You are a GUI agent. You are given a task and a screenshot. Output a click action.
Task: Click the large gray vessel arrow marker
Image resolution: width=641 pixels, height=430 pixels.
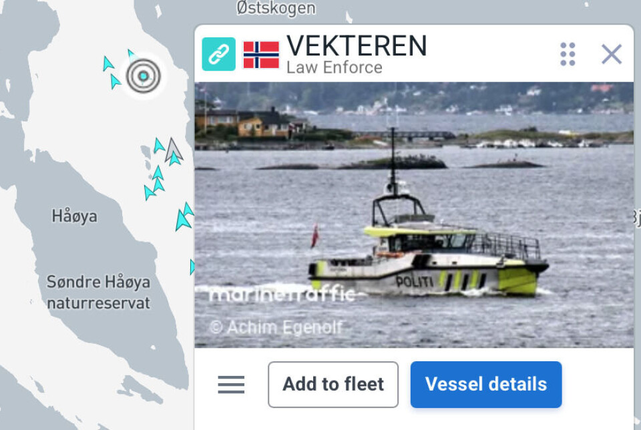coord(173,150)
